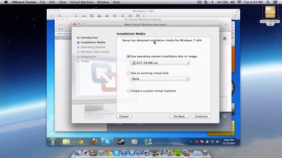Click the network arrows icon in Windows 7 toolbar
The width and height of the screenshot is (282, 158).
click(x=84, y=16)
